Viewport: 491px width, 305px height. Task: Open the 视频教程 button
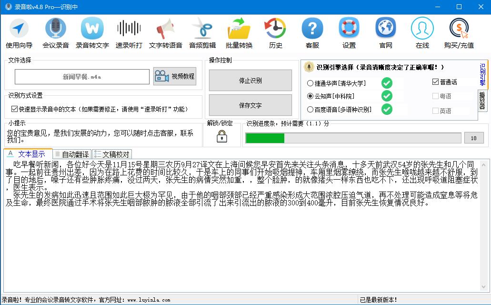(175, 76)
